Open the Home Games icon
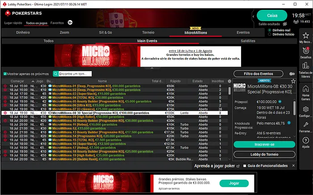 pos(305,89)
